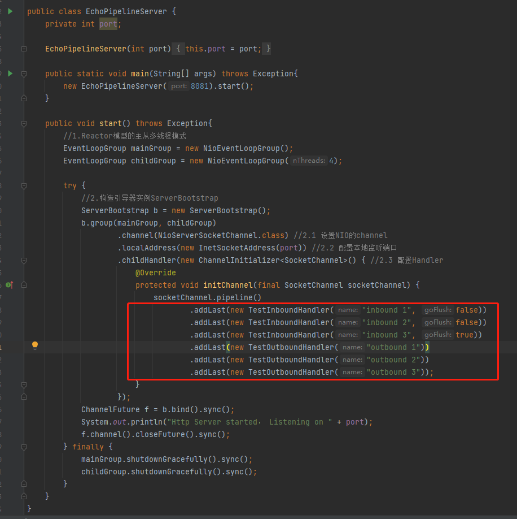The image size is (517, 519).
Task: Click the "outbound 1" string literal
Action: pyautogui.click(x=393, y=347)
